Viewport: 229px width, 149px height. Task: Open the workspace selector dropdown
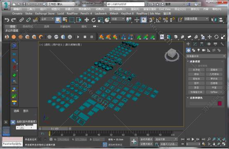[61, 4]
